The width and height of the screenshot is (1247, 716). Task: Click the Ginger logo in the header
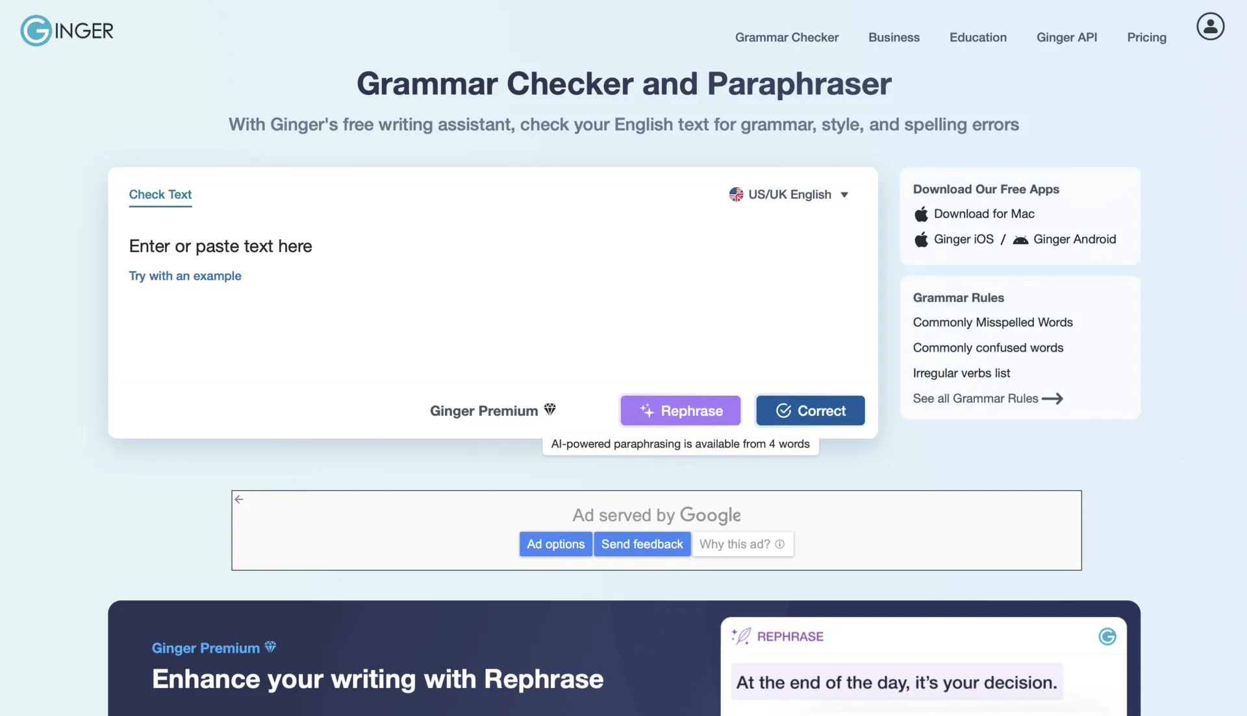click(67, 31)
